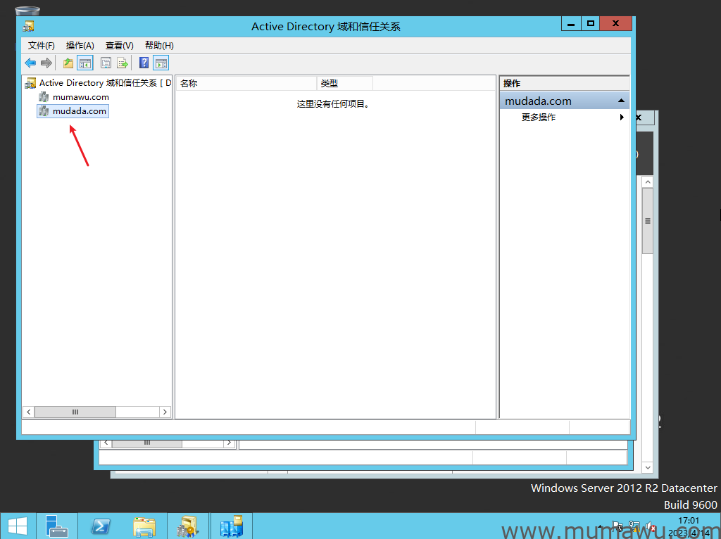The width and height of the screenshot is (721, 539).
Task: Select the Active Directory 域和信任关系 root node
Action: (x=98, y=83)
